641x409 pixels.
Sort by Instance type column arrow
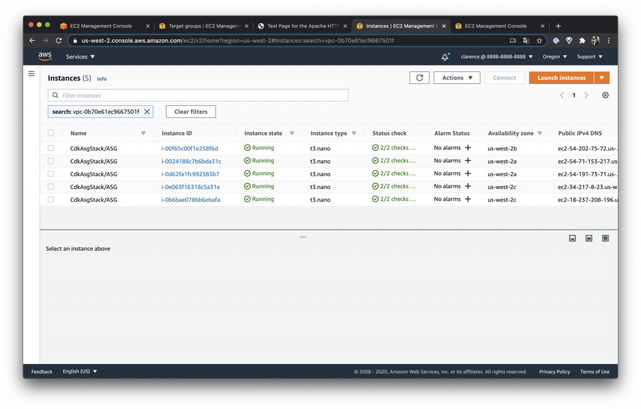[x=354, y=133]
